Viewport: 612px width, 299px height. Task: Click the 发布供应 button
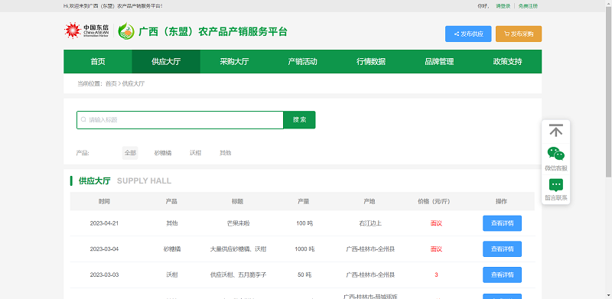pyautogui.click(x=468, y=34)
